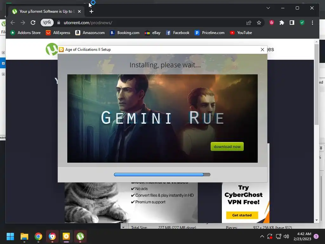The image size is (325, 244).
Task: Open the Priceline.com bookmark
Action: 209,33
